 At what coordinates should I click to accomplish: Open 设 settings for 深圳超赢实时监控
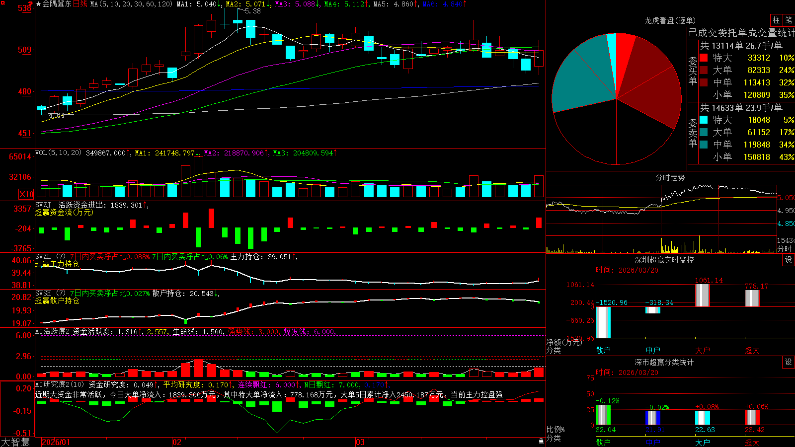pyautogui.click(x=789, y=260)
